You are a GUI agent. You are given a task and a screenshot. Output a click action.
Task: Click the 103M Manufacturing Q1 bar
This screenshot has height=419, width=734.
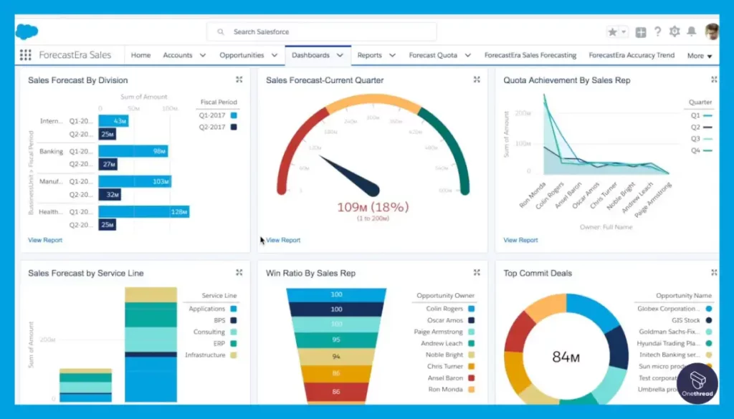[135, 181]
